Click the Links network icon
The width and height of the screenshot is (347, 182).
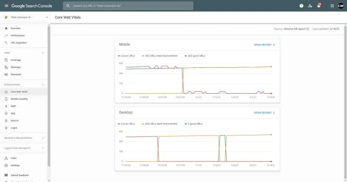coord(6,158)
